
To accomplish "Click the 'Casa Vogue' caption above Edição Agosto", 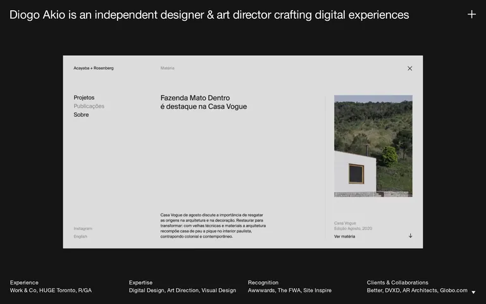I will [x=345, y=223].
